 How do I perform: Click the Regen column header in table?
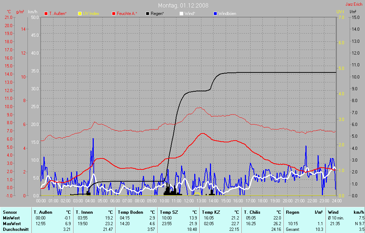click(x=292, y=212)
